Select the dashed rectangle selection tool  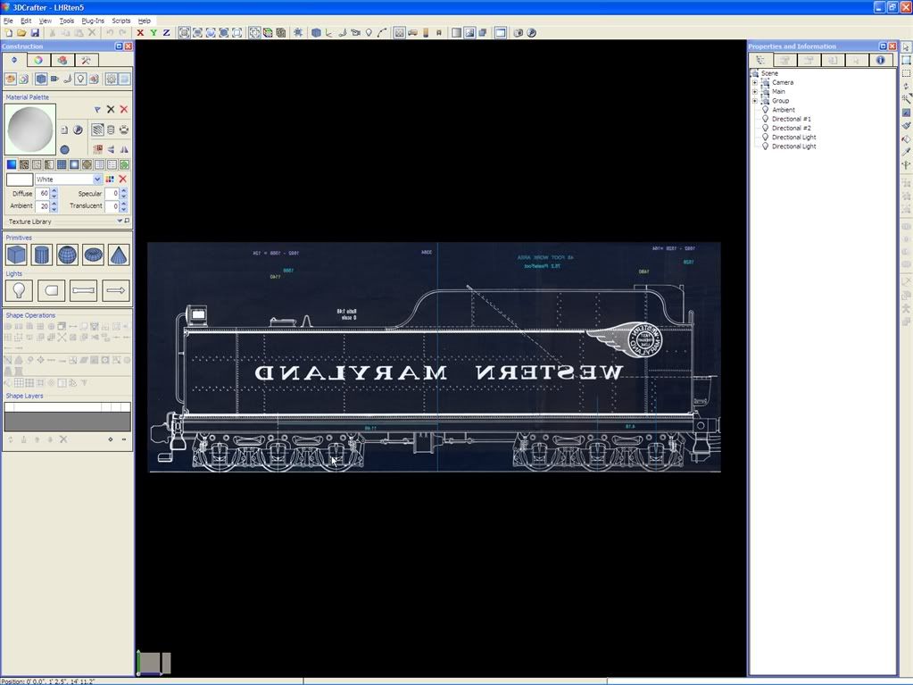point(906,73)
